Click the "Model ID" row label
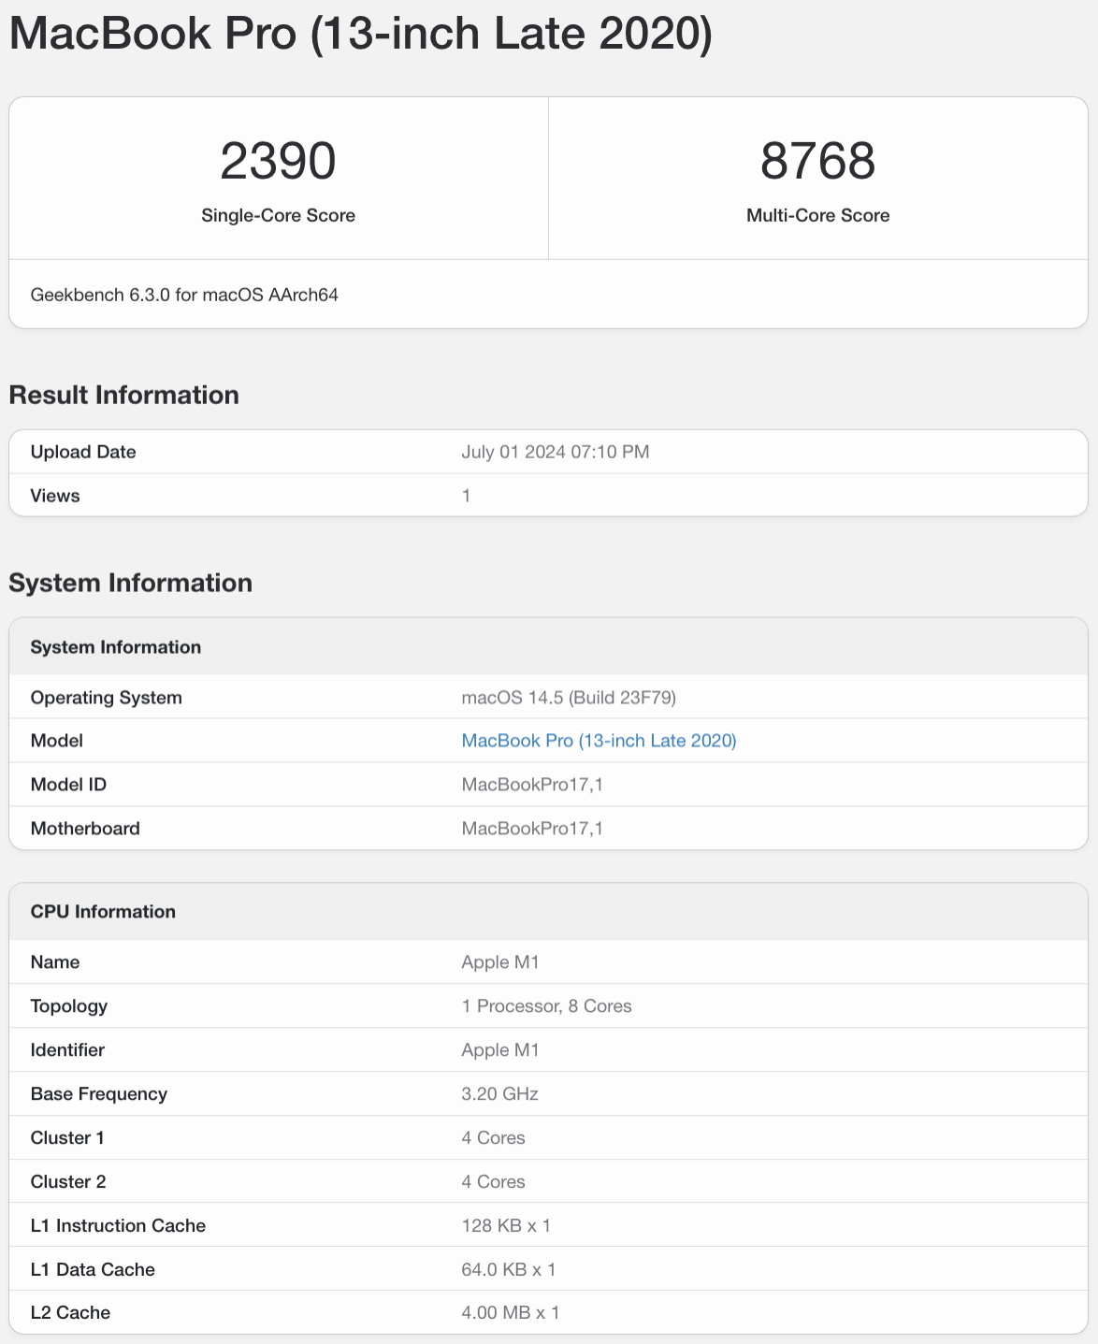Viewport: 1098px width, 1344px height. (x=68, y=785)
